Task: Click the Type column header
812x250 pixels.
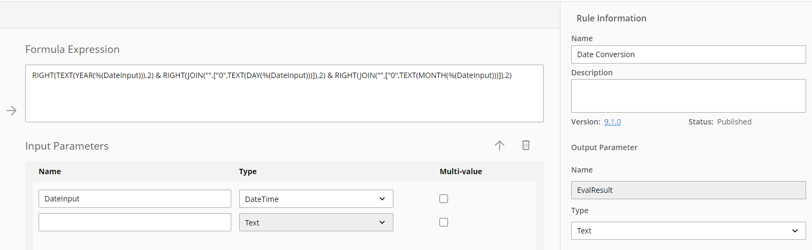Action: click(248, 171)
